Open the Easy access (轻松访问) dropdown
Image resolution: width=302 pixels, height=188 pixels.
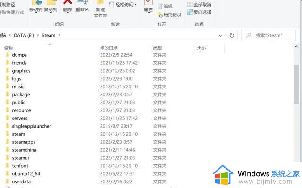tap(123, 4)
